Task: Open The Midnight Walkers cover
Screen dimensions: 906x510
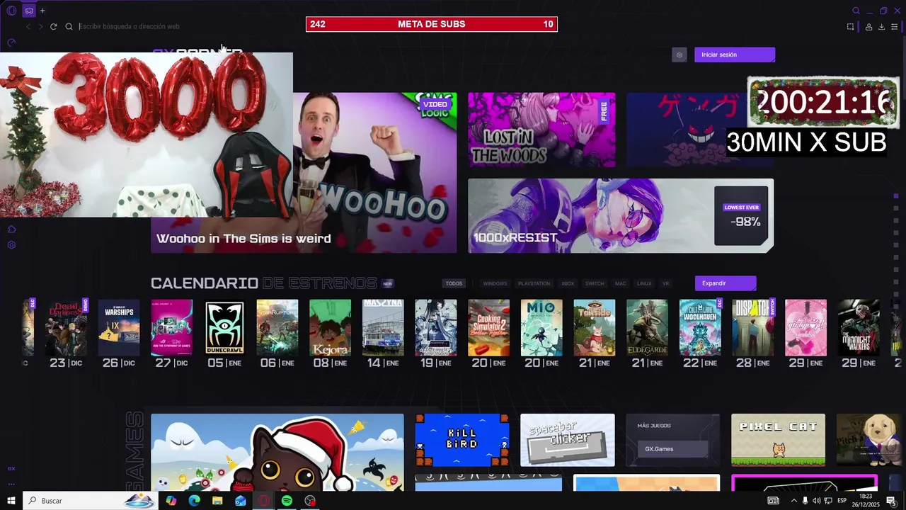Action: 859,327
